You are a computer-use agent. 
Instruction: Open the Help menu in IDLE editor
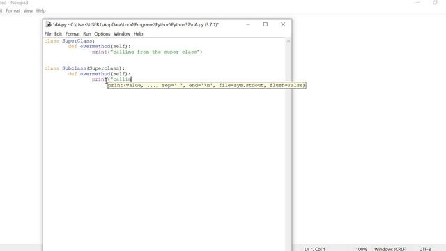tap(138, 34)
